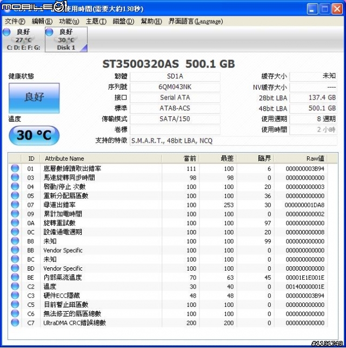Screen dimensions: 346x348
Task: Click raw value 00001E1E001E
Action: [x=305, y=278]
